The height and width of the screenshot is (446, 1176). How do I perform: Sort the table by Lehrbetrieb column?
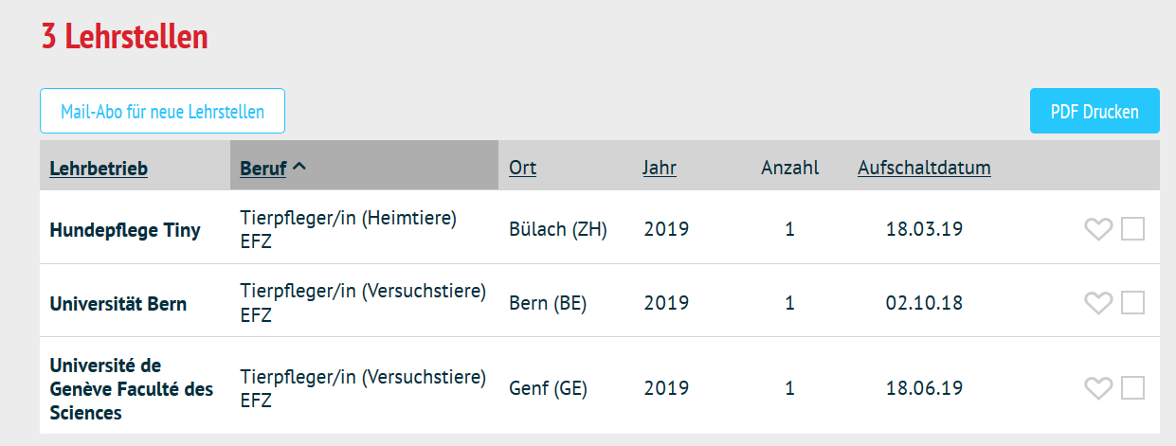pos(99,169)
